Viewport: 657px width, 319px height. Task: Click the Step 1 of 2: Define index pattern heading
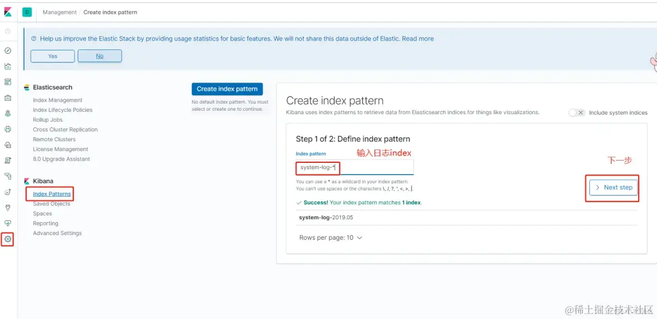[x=353, y=139]
